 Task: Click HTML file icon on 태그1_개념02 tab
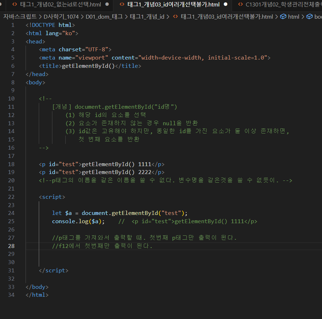coord(15,4)
